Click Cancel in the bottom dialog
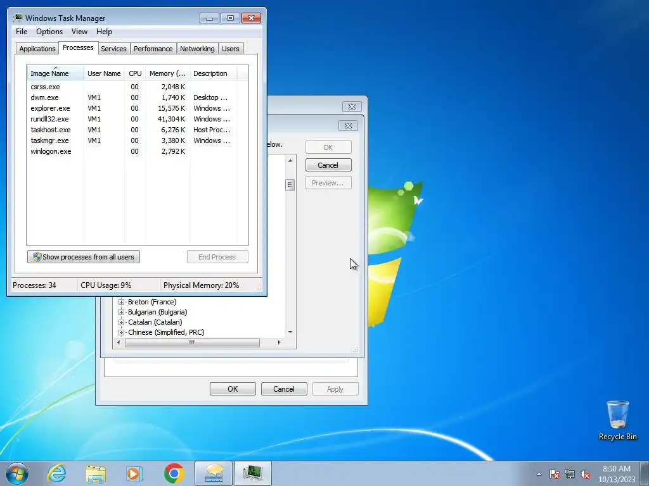 coord(284,389)
